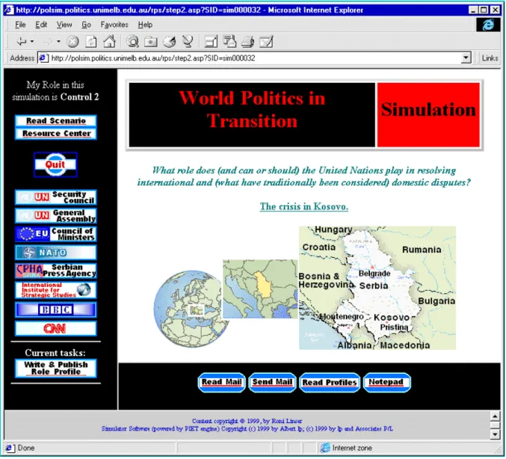Image resolution: width=506 pixels, height=459 pixels.
Task: Open the Favorites folder toolbar icon
Action: (151, 42)
